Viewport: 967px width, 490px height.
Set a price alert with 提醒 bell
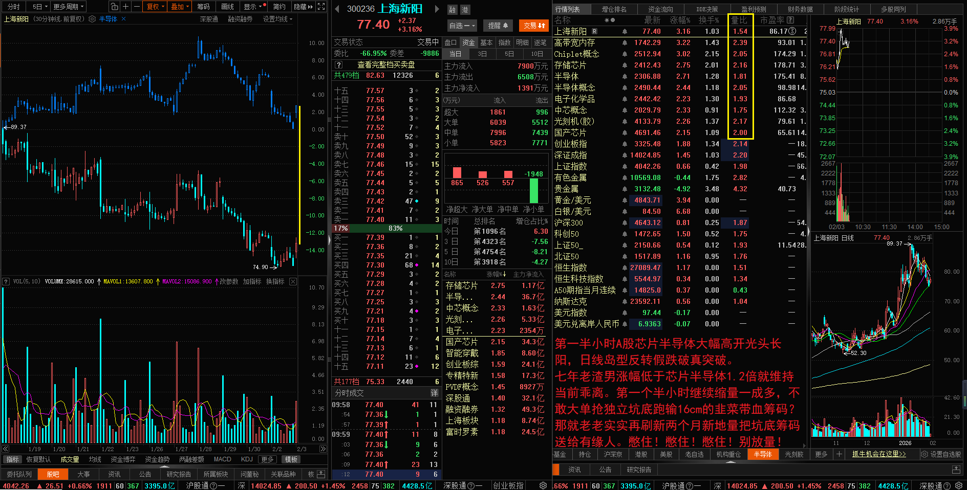498,25
